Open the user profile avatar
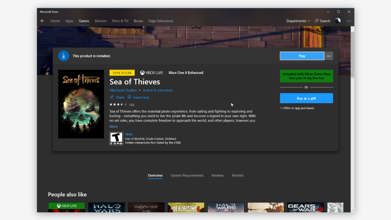This screenshot has height=220, width=391. (x=338, y=21)
